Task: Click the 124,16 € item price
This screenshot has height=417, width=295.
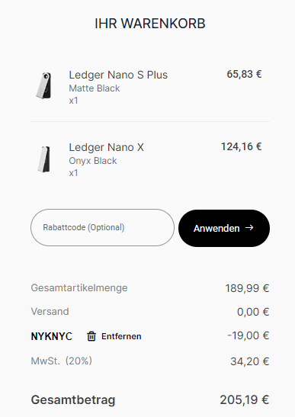Action: point(242,146)
